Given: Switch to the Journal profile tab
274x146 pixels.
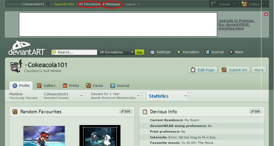Looking at the screenshot, I should pos(120,85).
